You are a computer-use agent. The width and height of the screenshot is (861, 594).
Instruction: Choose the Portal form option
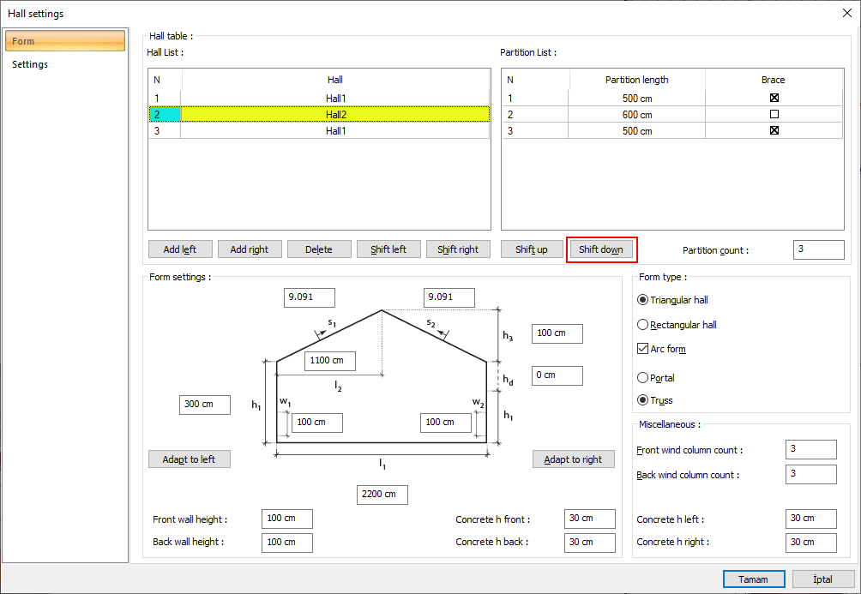click(643, 377)
